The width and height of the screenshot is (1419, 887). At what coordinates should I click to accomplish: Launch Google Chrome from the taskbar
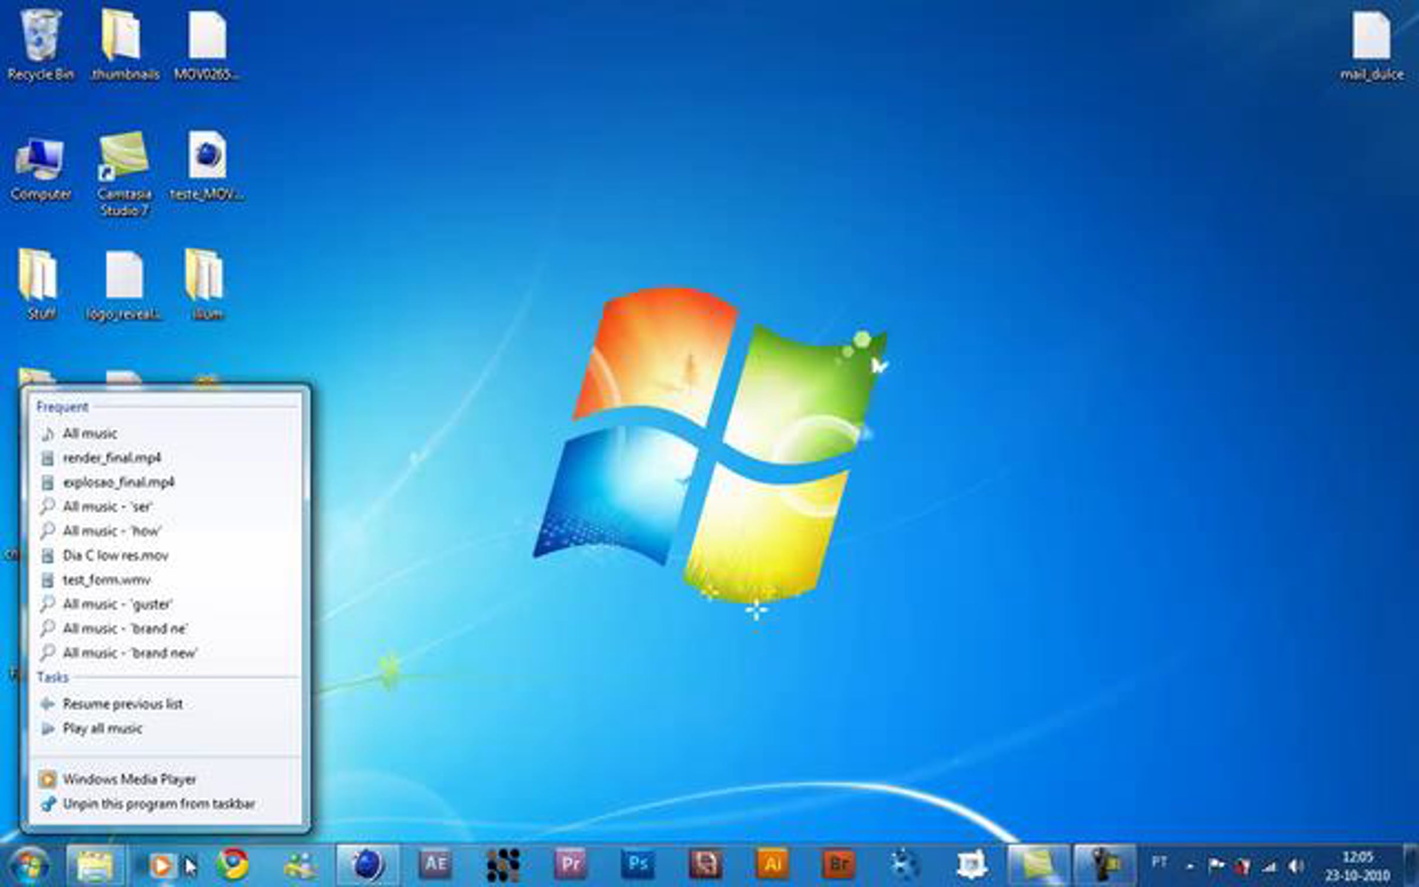[x=233, y=866]
